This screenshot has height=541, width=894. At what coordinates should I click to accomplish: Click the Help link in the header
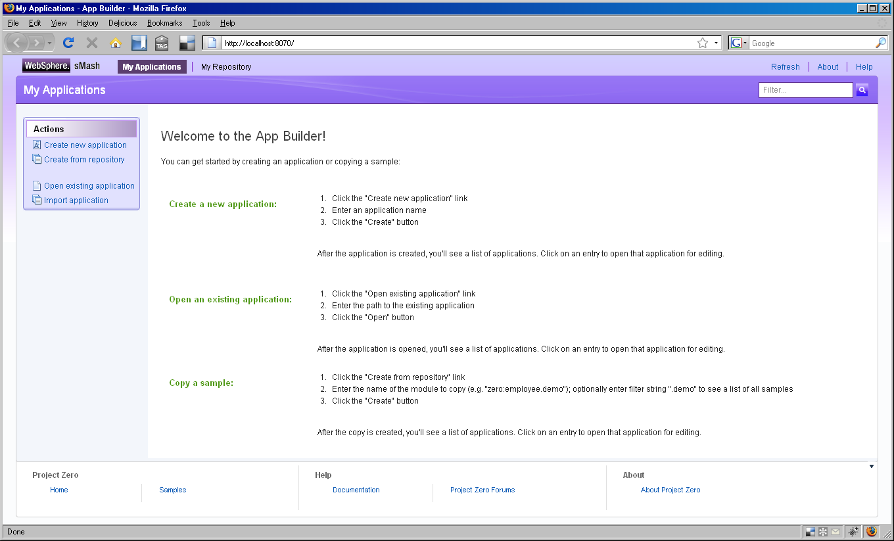(864, 67)
